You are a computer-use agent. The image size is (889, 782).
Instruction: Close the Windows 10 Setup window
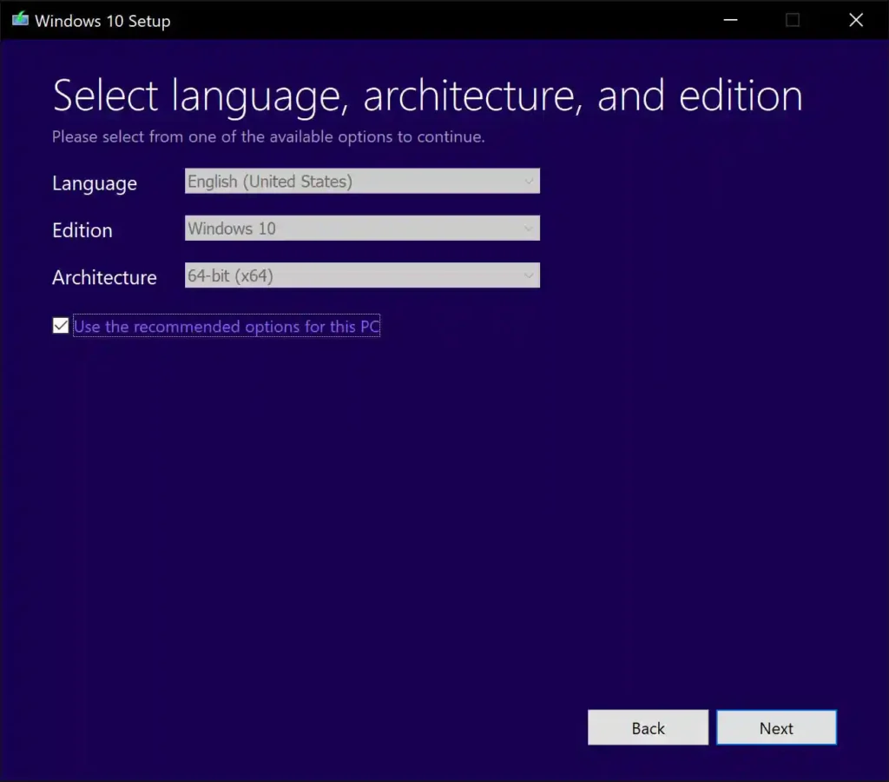click(856, 20)
